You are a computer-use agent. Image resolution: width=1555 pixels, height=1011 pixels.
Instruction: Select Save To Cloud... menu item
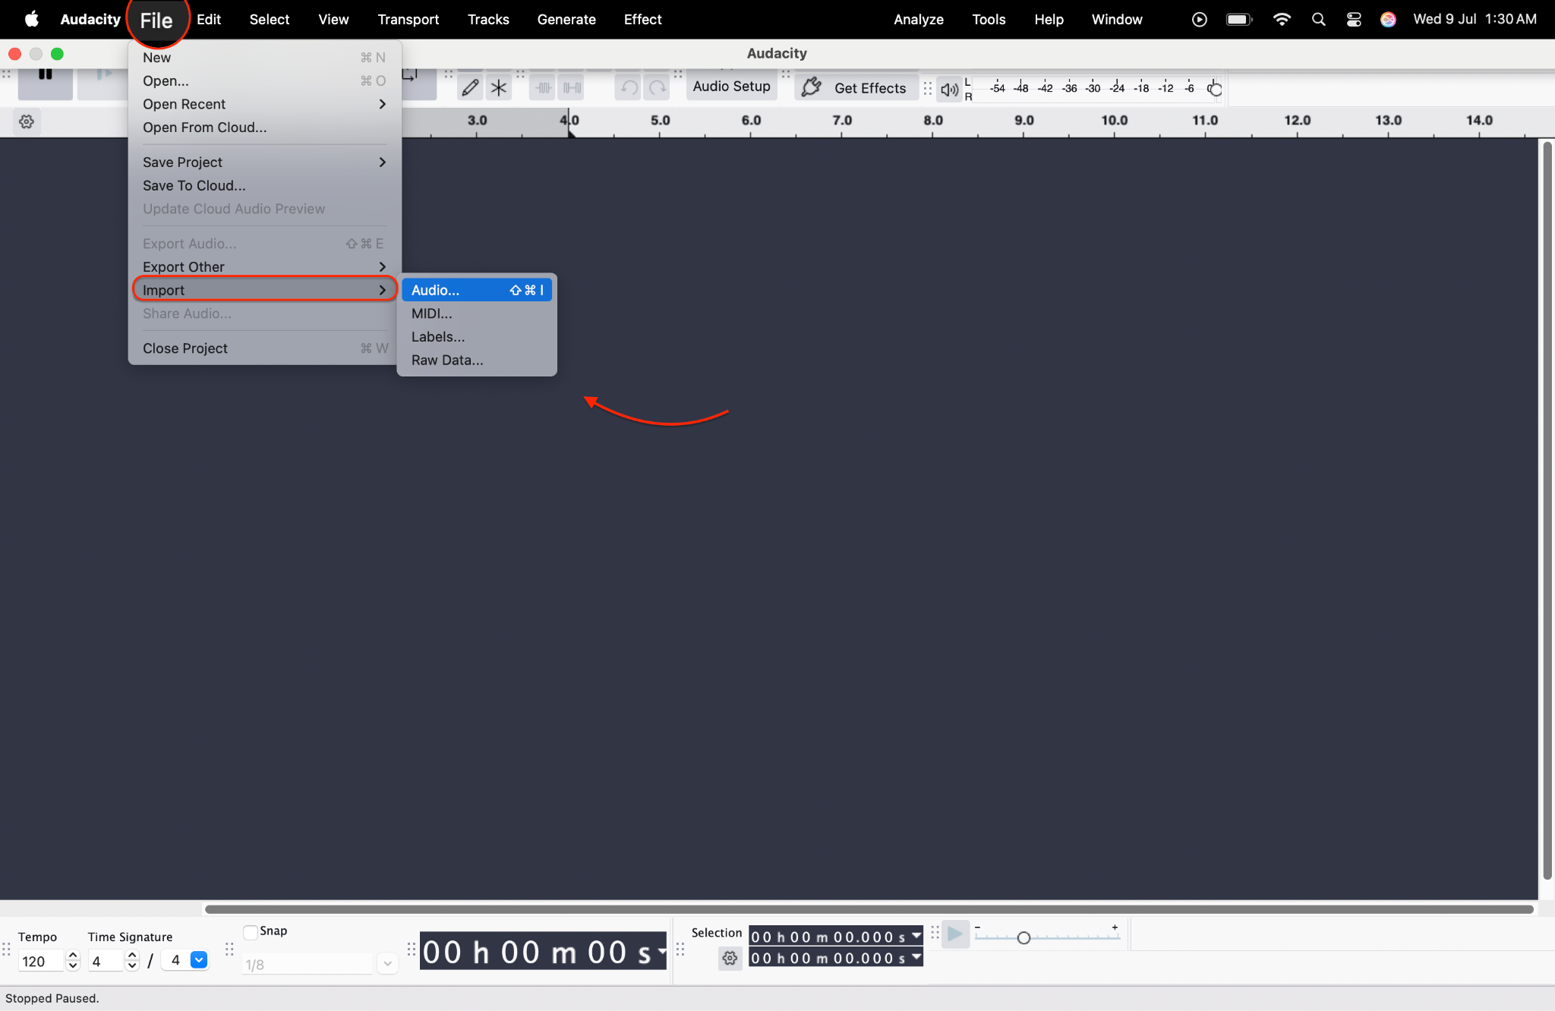click(x=264, y=185)
